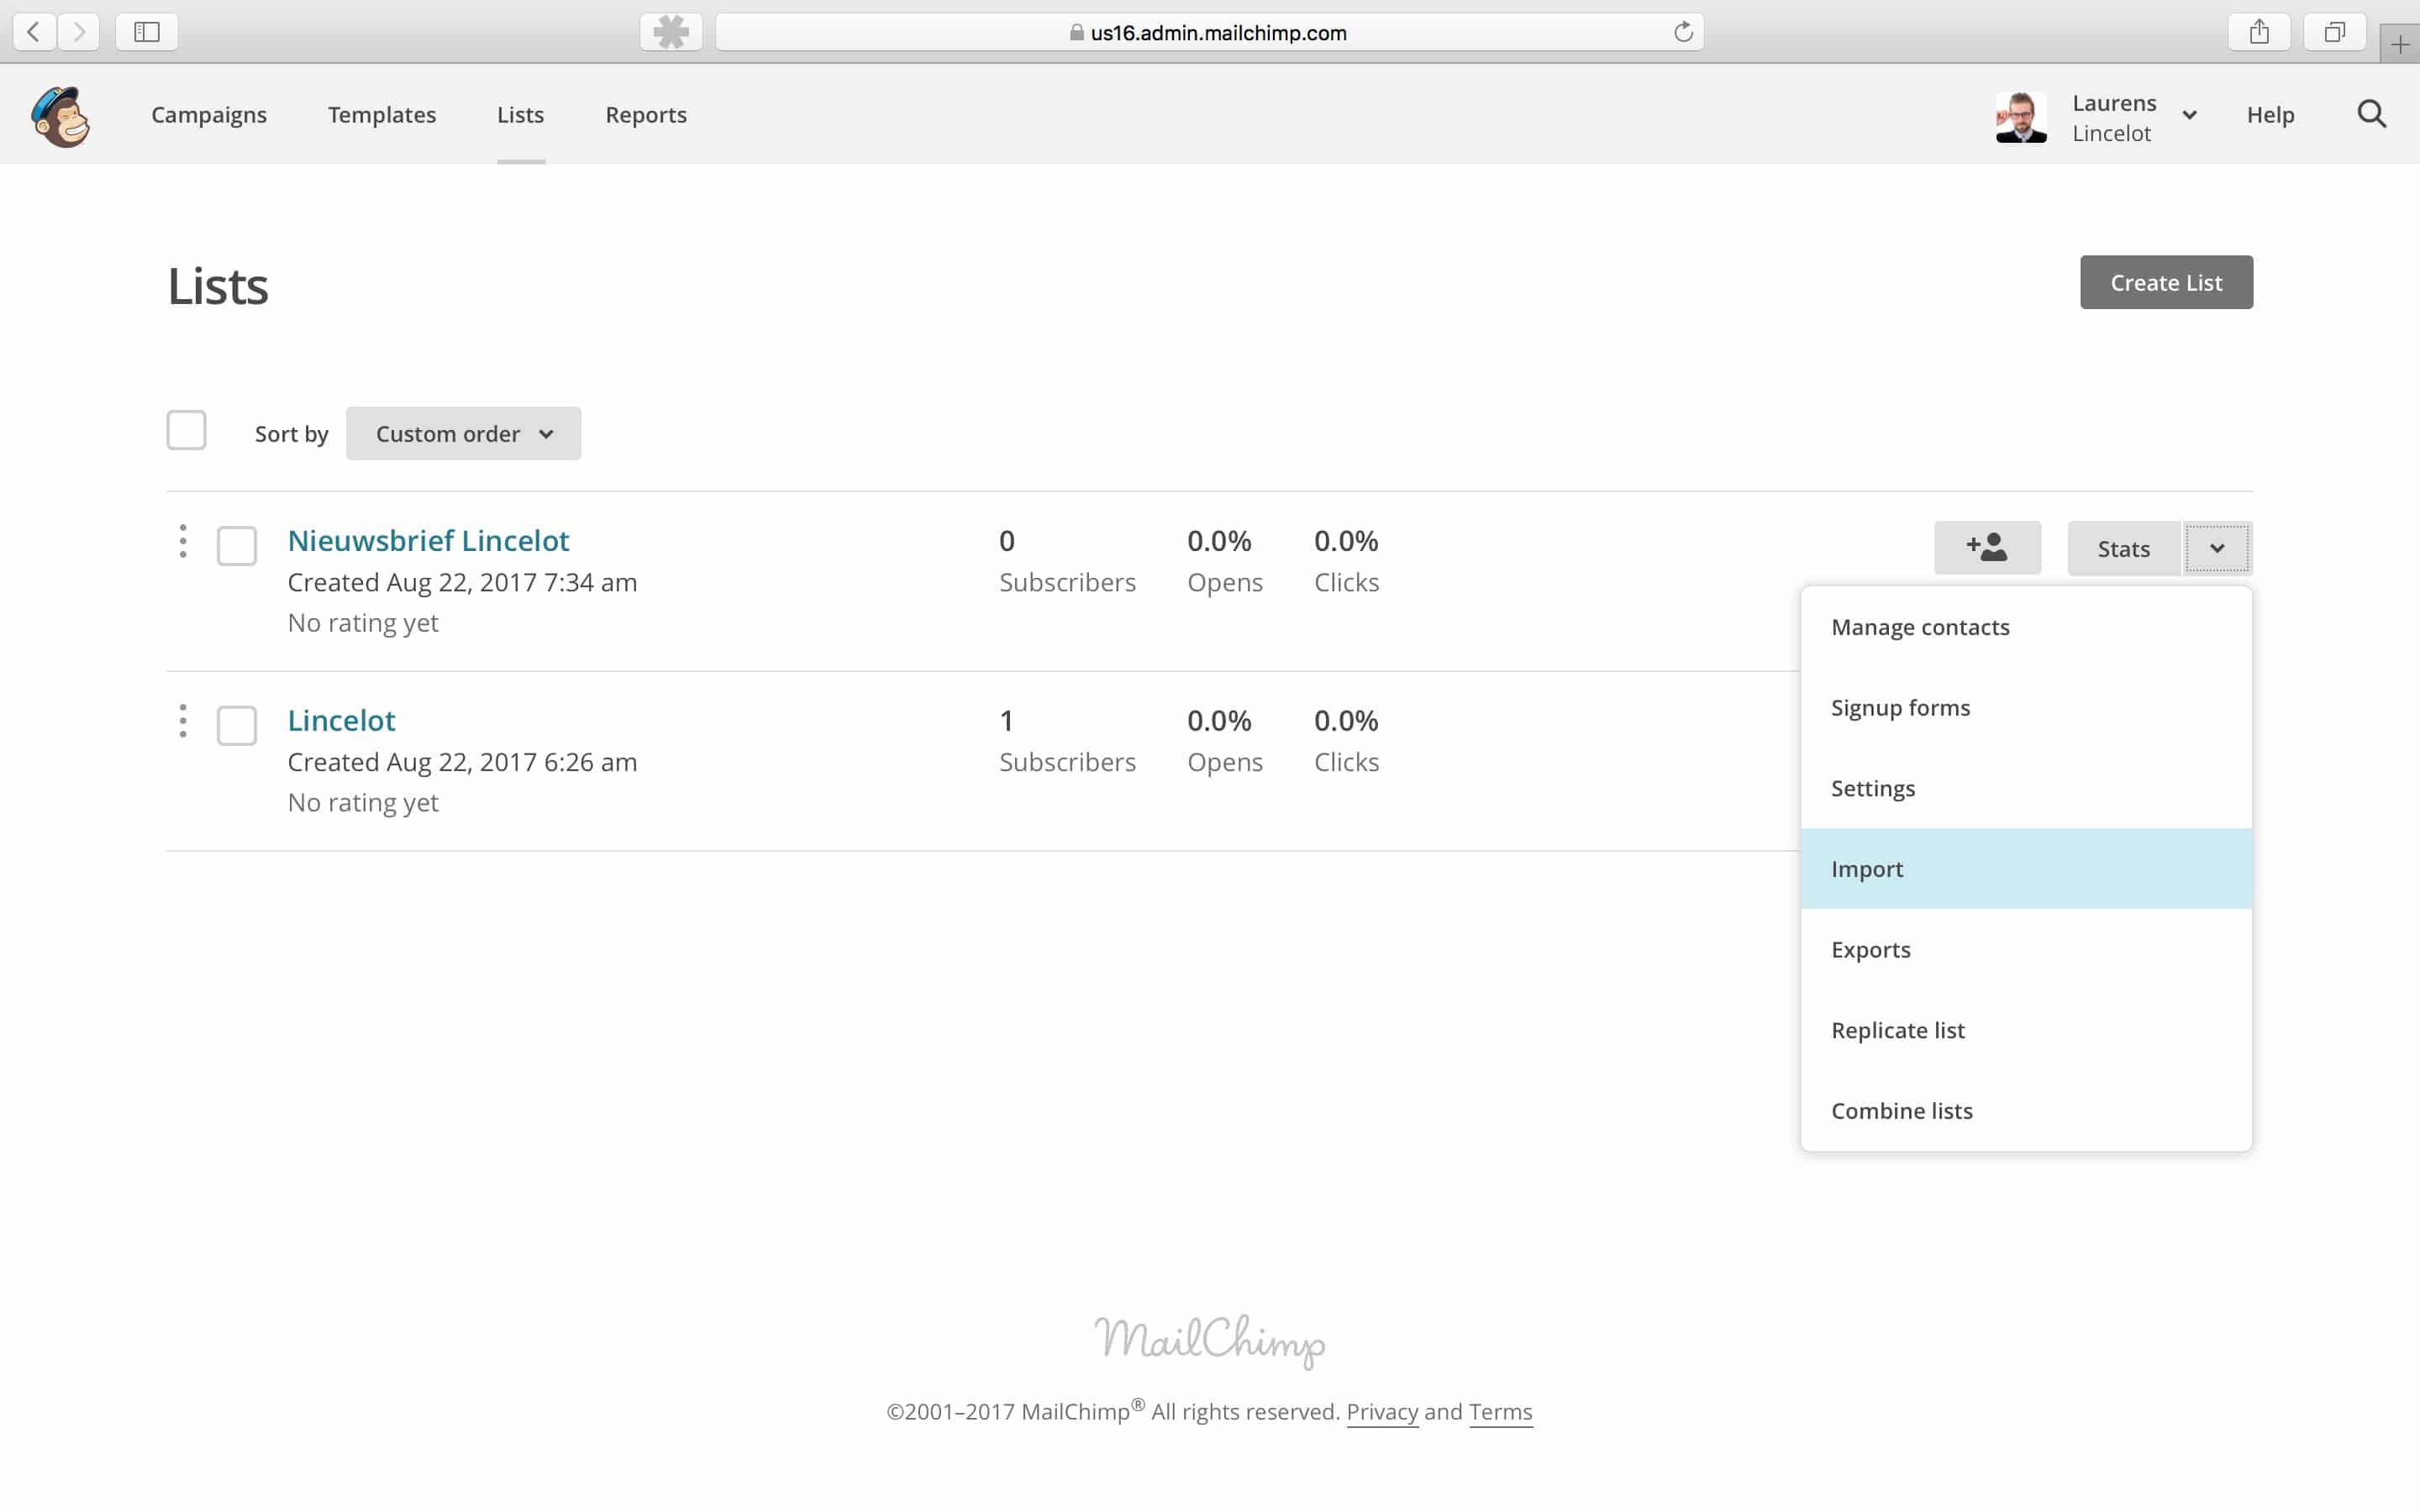The height and width of the screenshot is (1512, 2420).
Task: Go to the Templates tab
Action: click(382, 115)
